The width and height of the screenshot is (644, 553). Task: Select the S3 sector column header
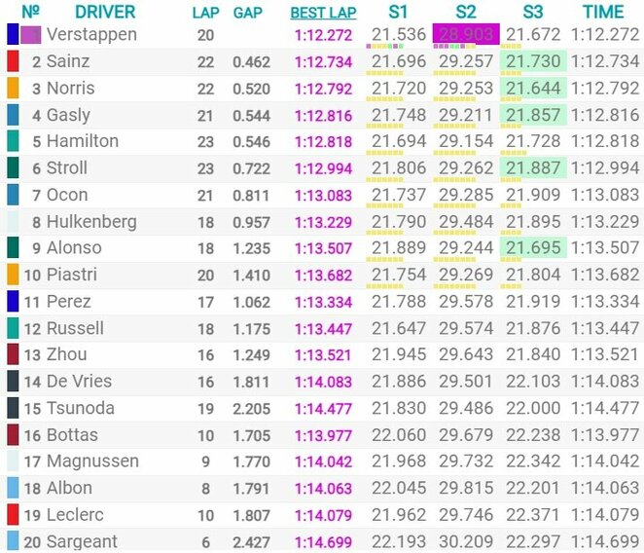tap(532, 13)
